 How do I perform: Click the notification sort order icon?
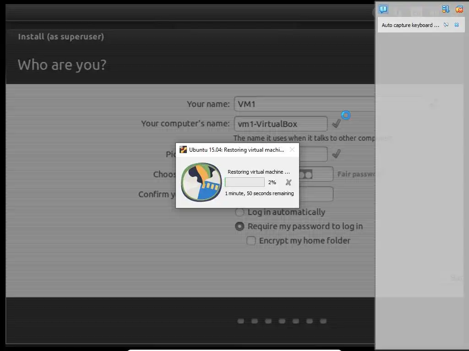(x=446, y=9)
